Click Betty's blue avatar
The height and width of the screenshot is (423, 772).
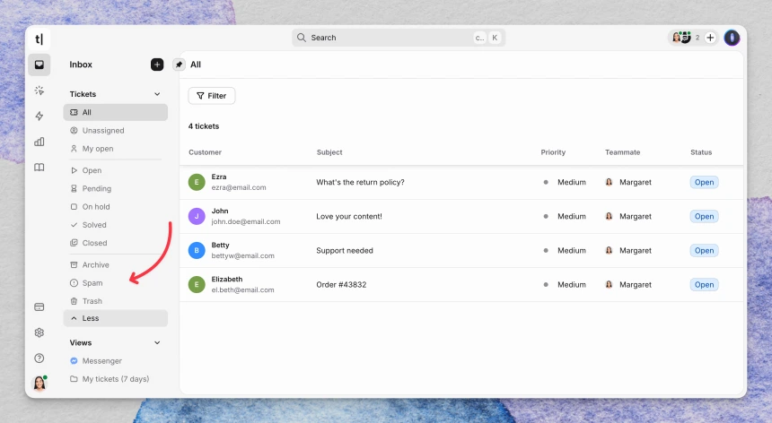click(x=197, y=251)
